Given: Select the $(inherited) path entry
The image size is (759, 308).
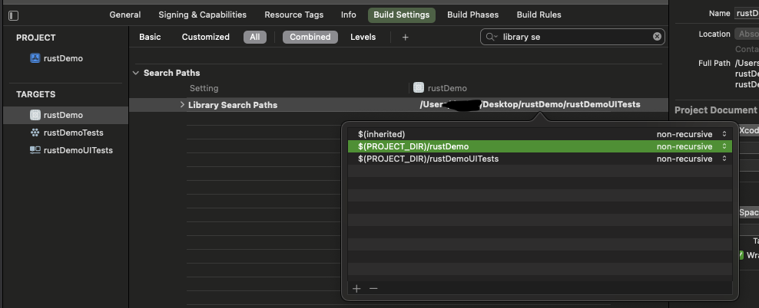Looking at the screenshot, I should click(x=540, y=134).
